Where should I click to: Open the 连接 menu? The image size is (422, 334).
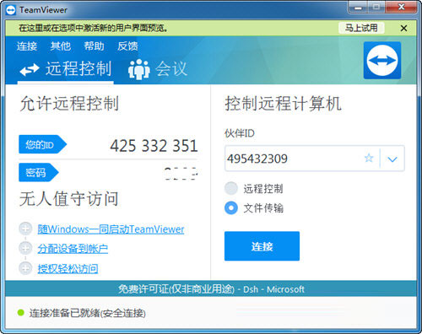click(27, 46)
